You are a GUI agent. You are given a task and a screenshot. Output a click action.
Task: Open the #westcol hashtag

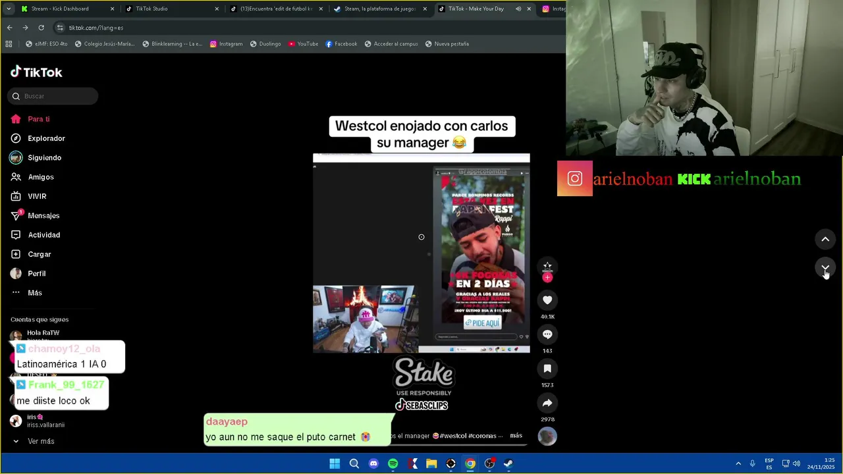click(453, 436)
